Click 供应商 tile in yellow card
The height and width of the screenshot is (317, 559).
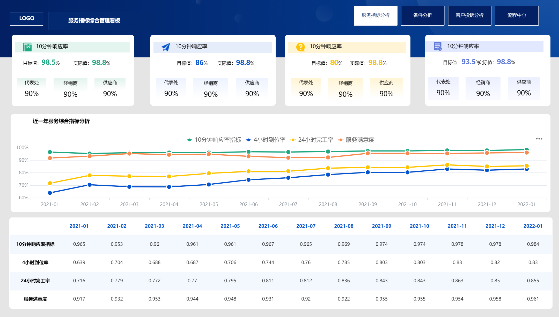coord(386,88)
